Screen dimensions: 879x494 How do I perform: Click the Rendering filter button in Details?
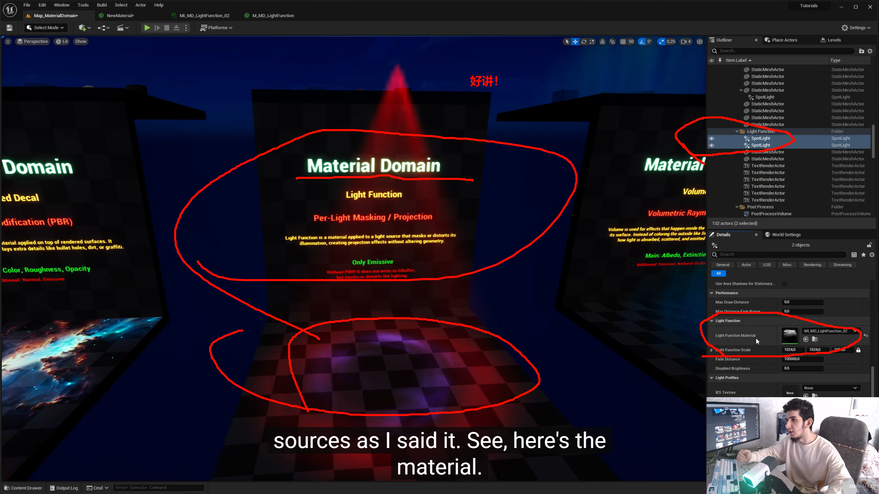[x=812, y=265]
